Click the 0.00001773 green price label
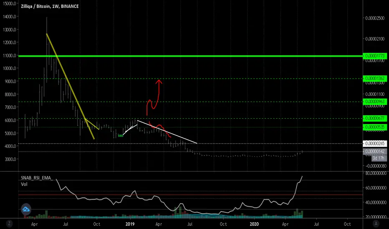The height and width of the screenshot is (229, 389). (x=375, y=56)
